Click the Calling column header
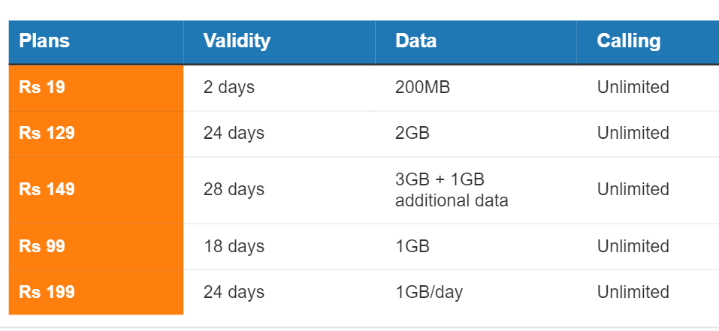719x331 pixels. (x=629, y=41)
